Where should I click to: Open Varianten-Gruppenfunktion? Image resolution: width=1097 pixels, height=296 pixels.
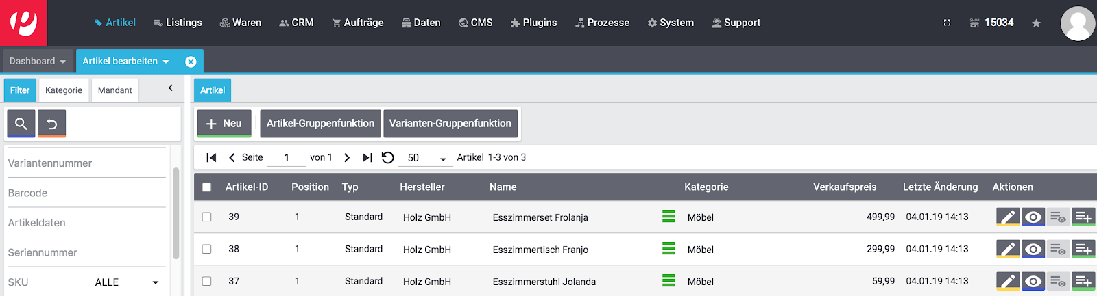(x=450, y=124)
